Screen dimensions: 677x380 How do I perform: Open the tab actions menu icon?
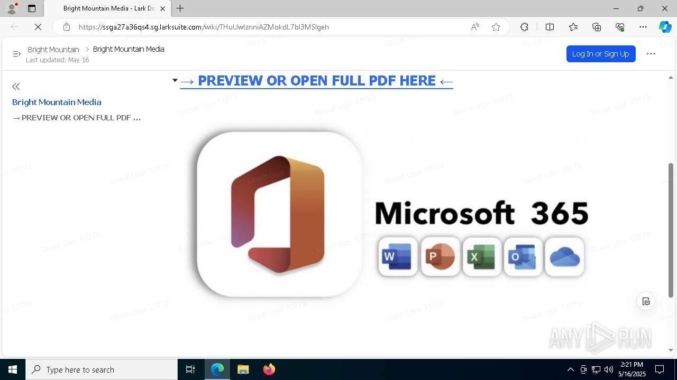click(32, 8)
